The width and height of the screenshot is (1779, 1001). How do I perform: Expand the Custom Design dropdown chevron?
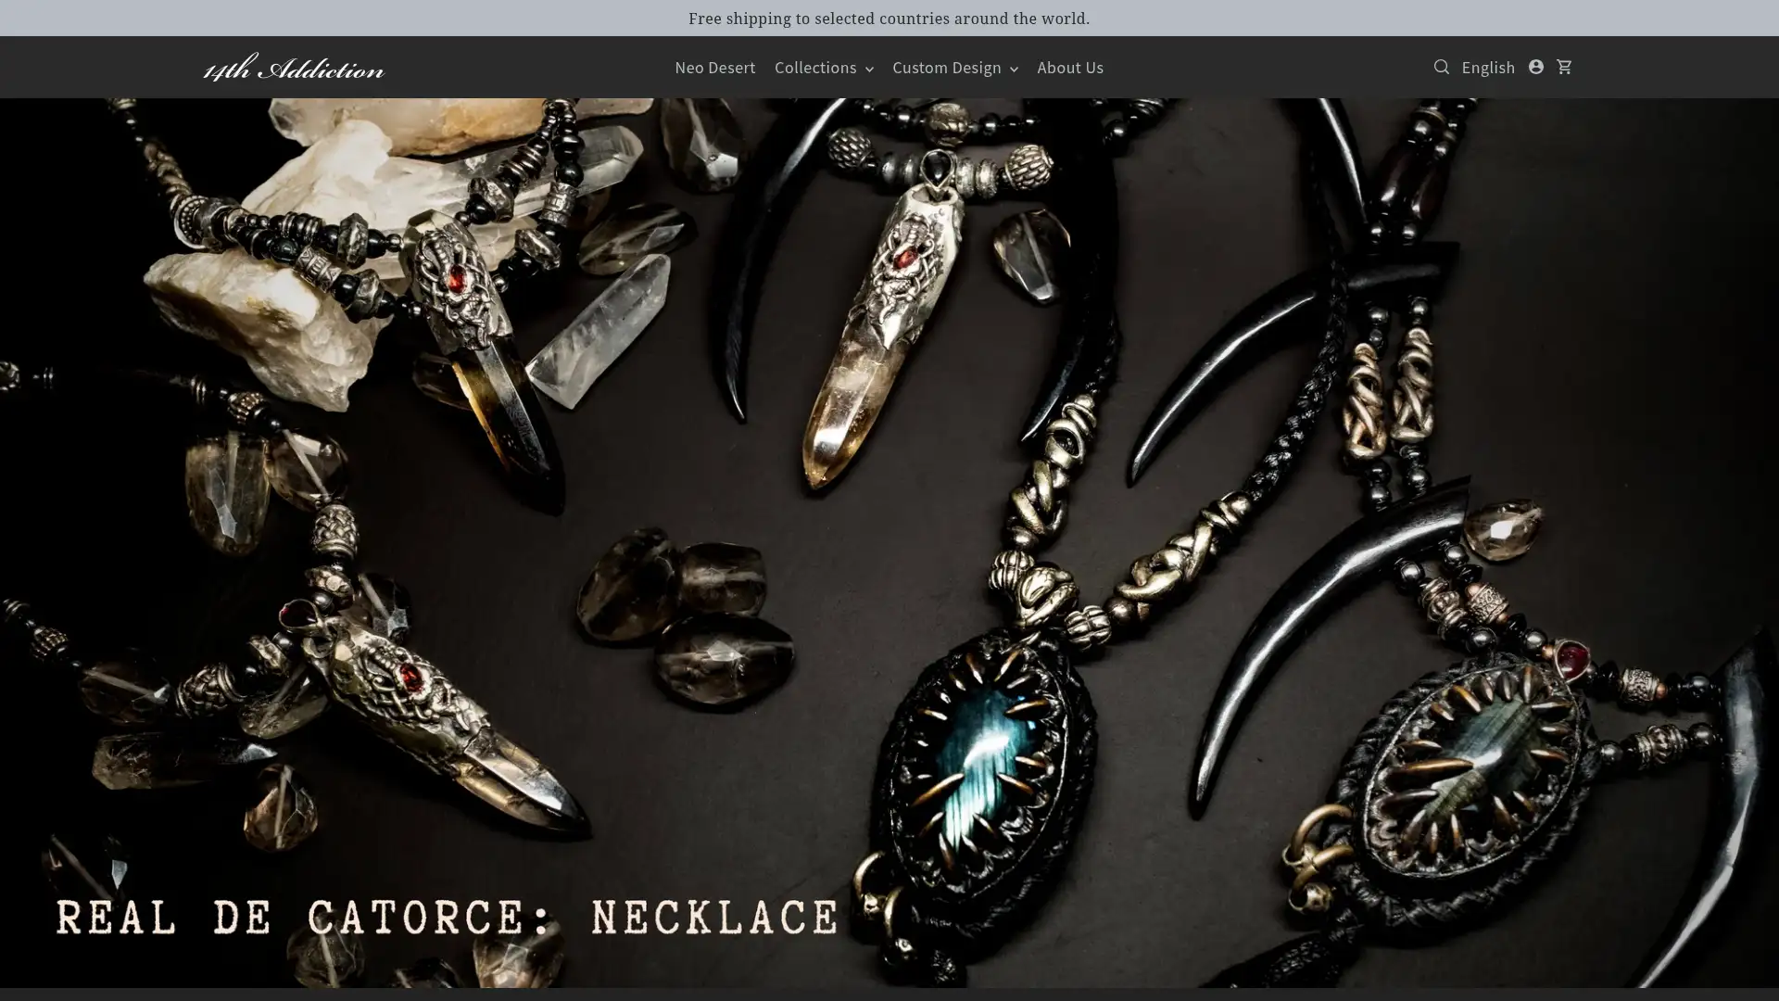[x=1014, y=69]
